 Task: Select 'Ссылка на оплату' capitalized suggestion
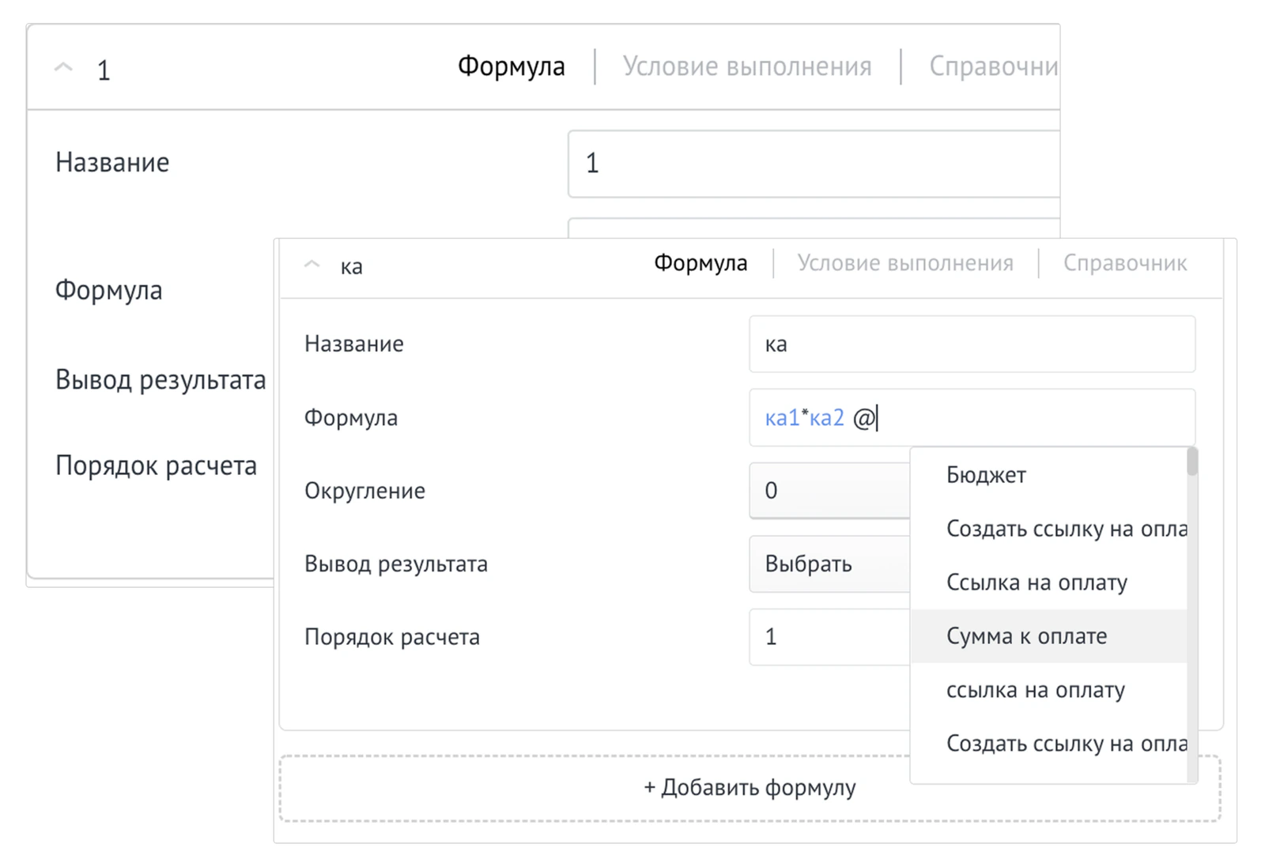(1048, 582)
